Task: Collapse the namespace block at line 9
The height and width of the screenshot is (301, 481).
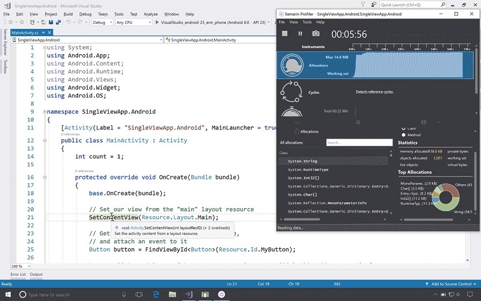Action: pos(44,112)
